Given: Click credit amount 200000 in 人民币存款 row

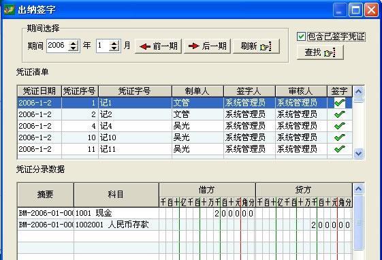Looking at the screenshot, I should tap(331, 225).
